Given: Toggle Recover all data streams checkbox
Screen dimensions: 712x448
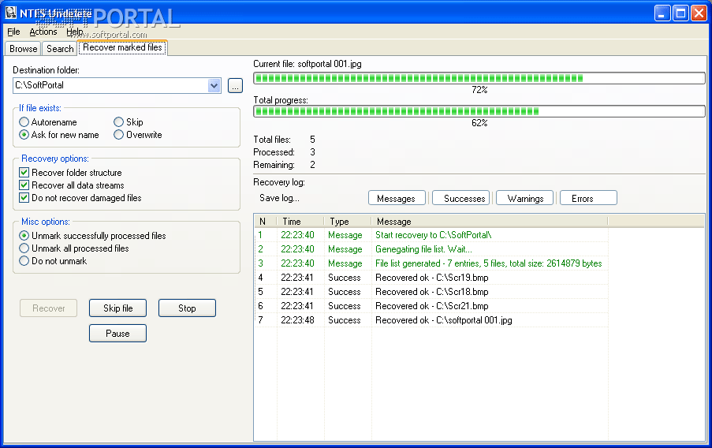Looking at the screenshot, I should 72,185.
